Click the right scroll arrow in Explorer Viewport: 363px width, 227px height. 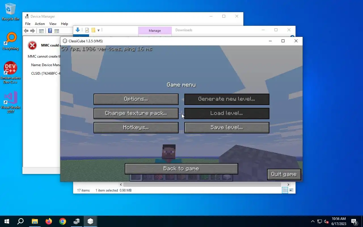point(288,184)
